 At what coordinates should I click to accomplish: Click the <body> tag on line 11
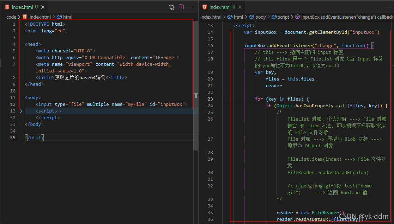pos(33,98)
